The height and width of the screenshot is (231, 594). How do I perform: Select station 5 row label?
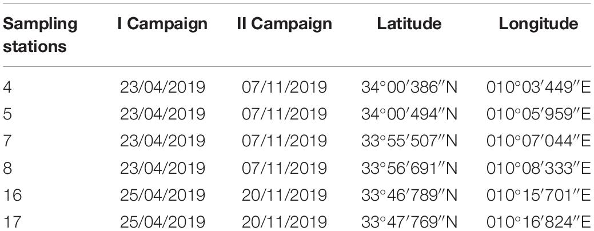click(7, 114)
